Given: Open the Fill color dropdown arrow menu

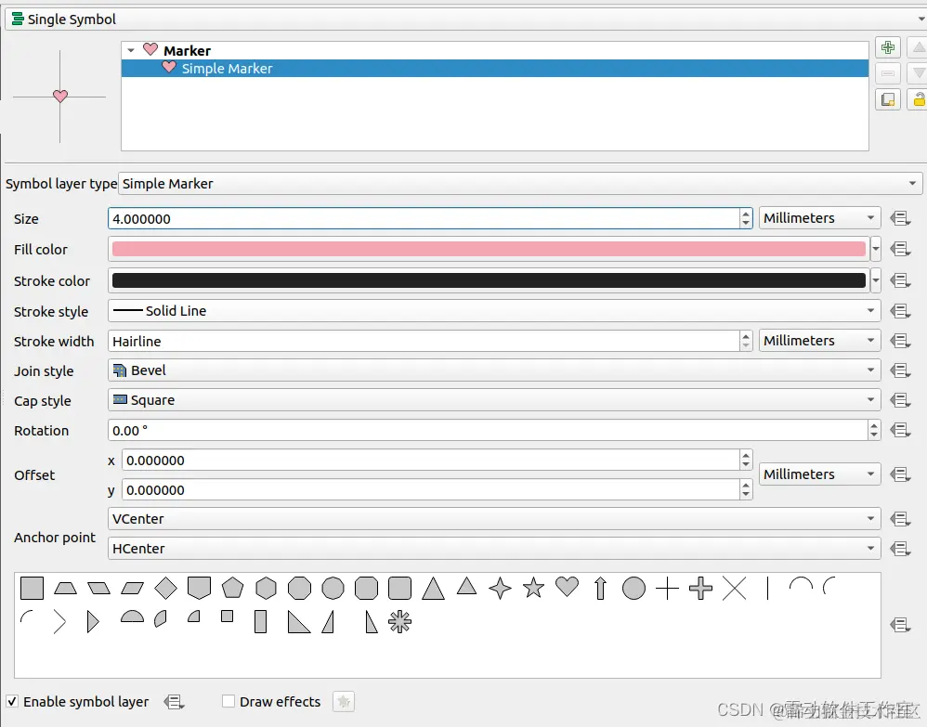Looking at the screenshot, I should pyautogui.click(x=876, y=250).
